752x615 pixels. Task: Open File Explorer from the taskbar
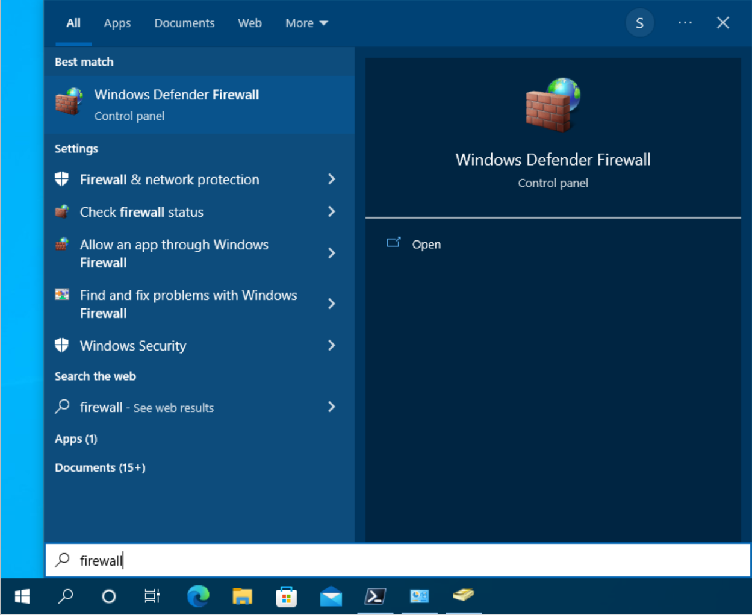[242, 596]
